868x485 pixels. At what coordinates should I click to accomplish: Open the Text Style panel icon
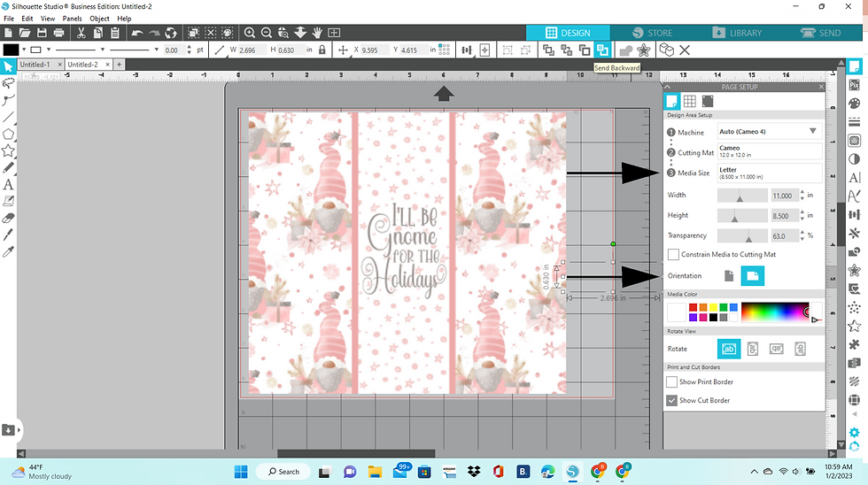pyautogui.click(x=854, y=178)
